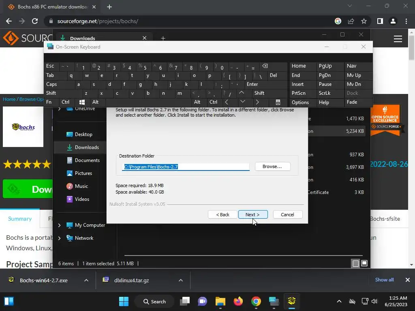Open Chrome's three-dot menu
The image size is (415, 311).
click(406, 21)
